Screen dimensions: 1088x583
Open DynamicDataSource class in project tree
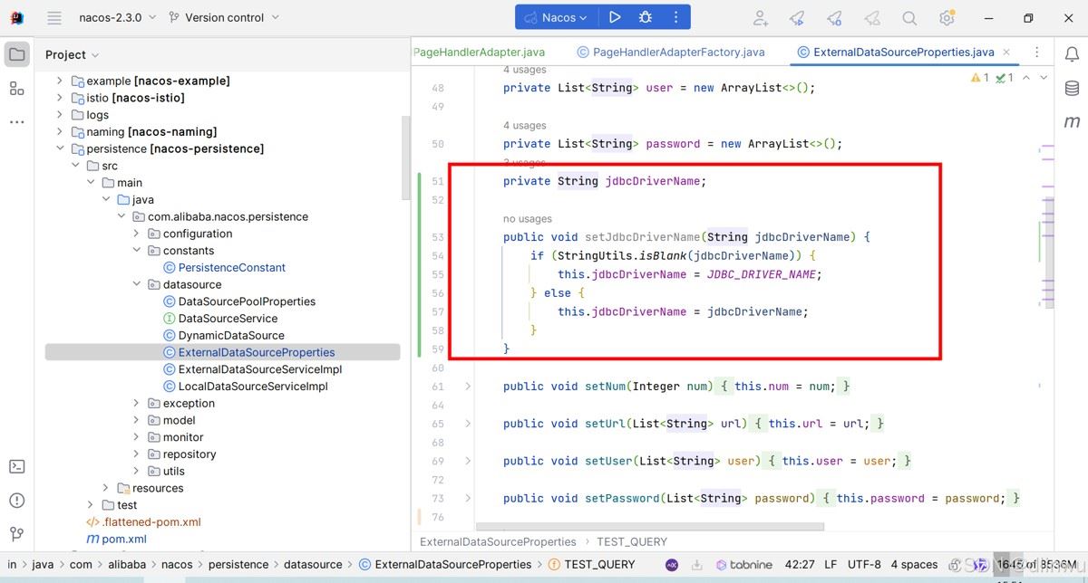[x=230, y=335]
